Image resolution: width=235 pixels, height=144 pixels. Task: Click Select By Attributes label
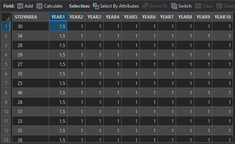[119, 6]
